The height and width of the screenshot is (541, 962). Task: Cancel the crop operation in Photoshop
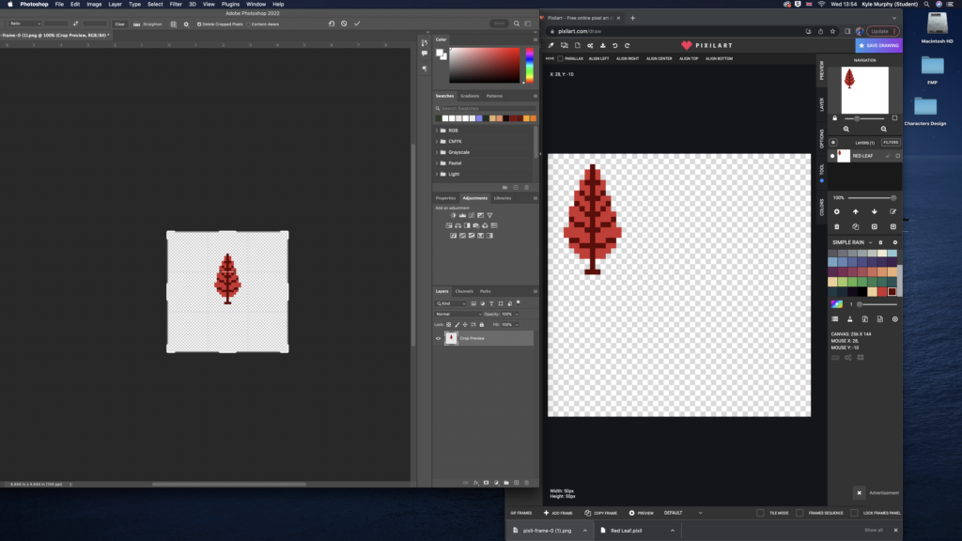pyautogui.click(x=344, y=23)
